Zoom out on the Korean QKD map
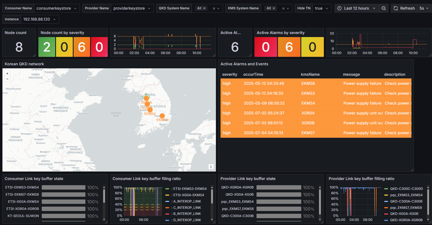This screenshot has height=225, width=432. click(x=7, y=79)
